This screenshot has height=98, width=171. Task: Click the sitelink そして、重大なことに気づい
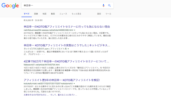tap(64, 95)
